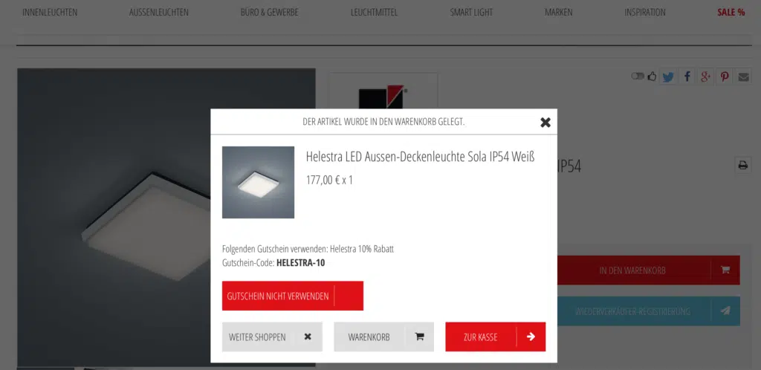This screenshot has height=370, width=761.
Task: Open Wiederverkäufer-Registrierung button
Action: tap(648, 311)
